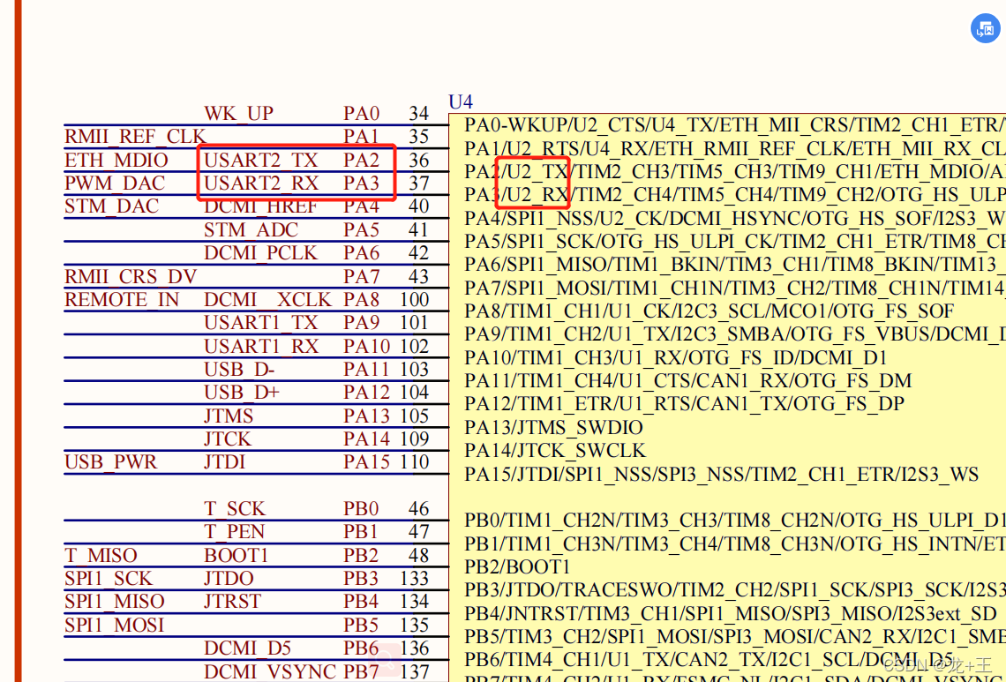
Task: Select pin number 36
Action: (x=418, y=160)
